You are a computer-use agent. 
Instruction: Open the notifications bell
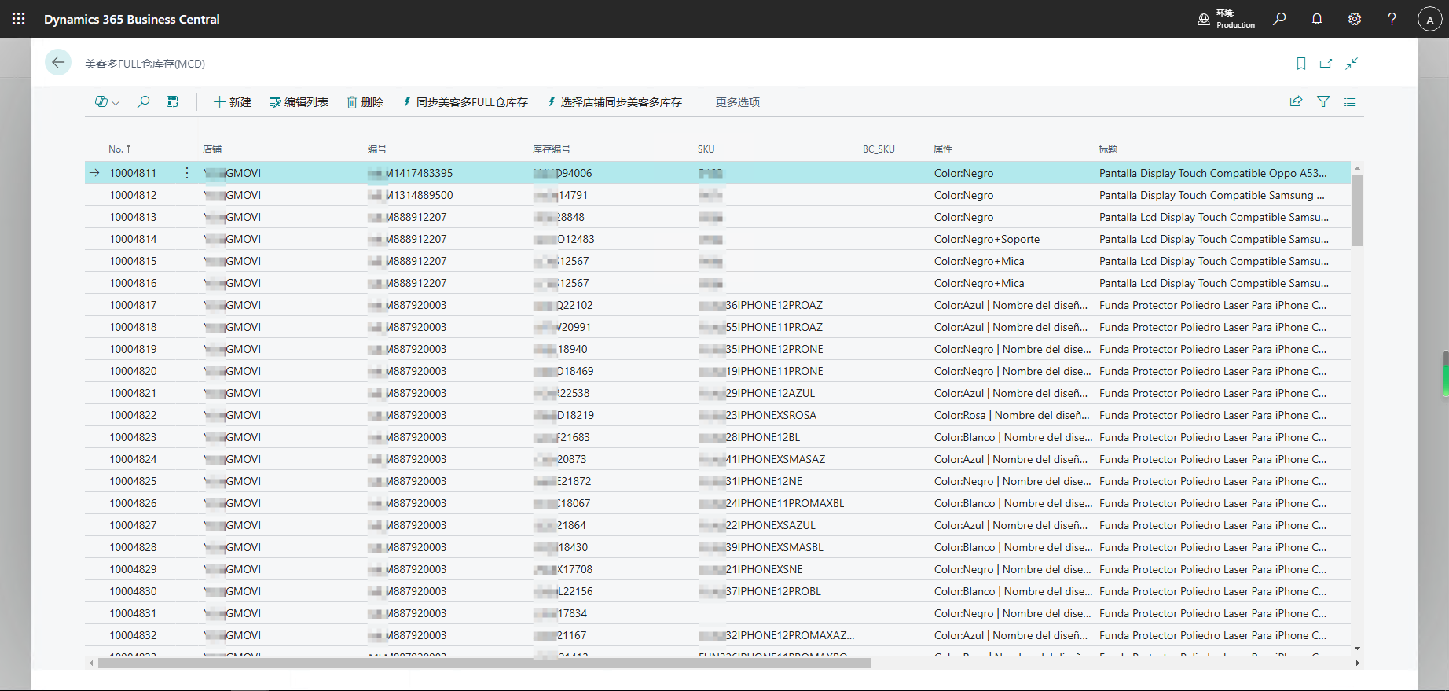(x=1317, y=19)
